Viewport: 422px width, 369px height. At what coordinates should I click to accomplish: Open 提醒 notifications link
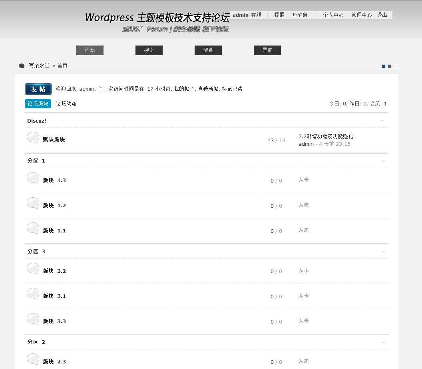click(x=279, y=15)
